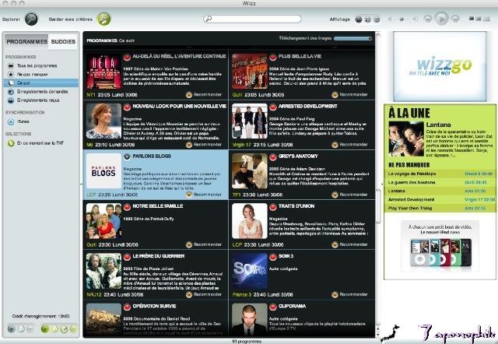Image resolution: width=498 pixels, height=344 pixels.
Task: Select Ce soir in sidebar
Action: tap(41, 83)
